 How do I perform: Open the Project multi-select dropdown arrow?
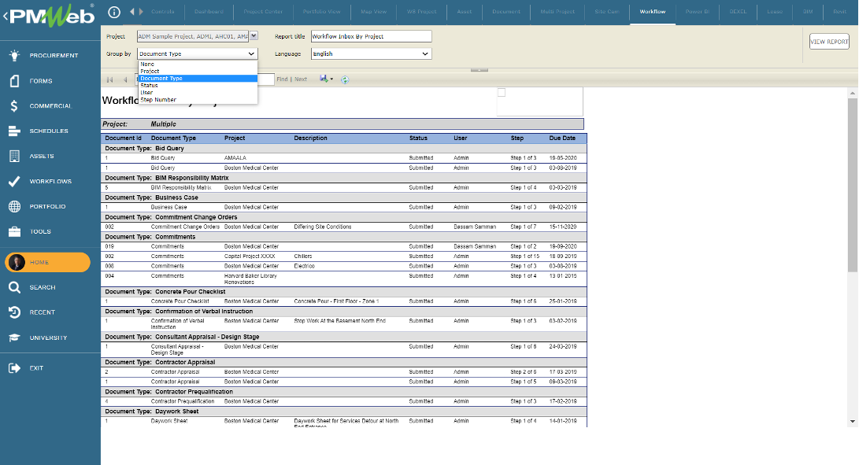(x=253, y=35)
